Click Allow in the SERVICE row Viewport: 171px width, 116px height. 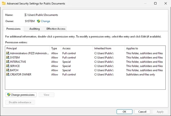point(55,66)
